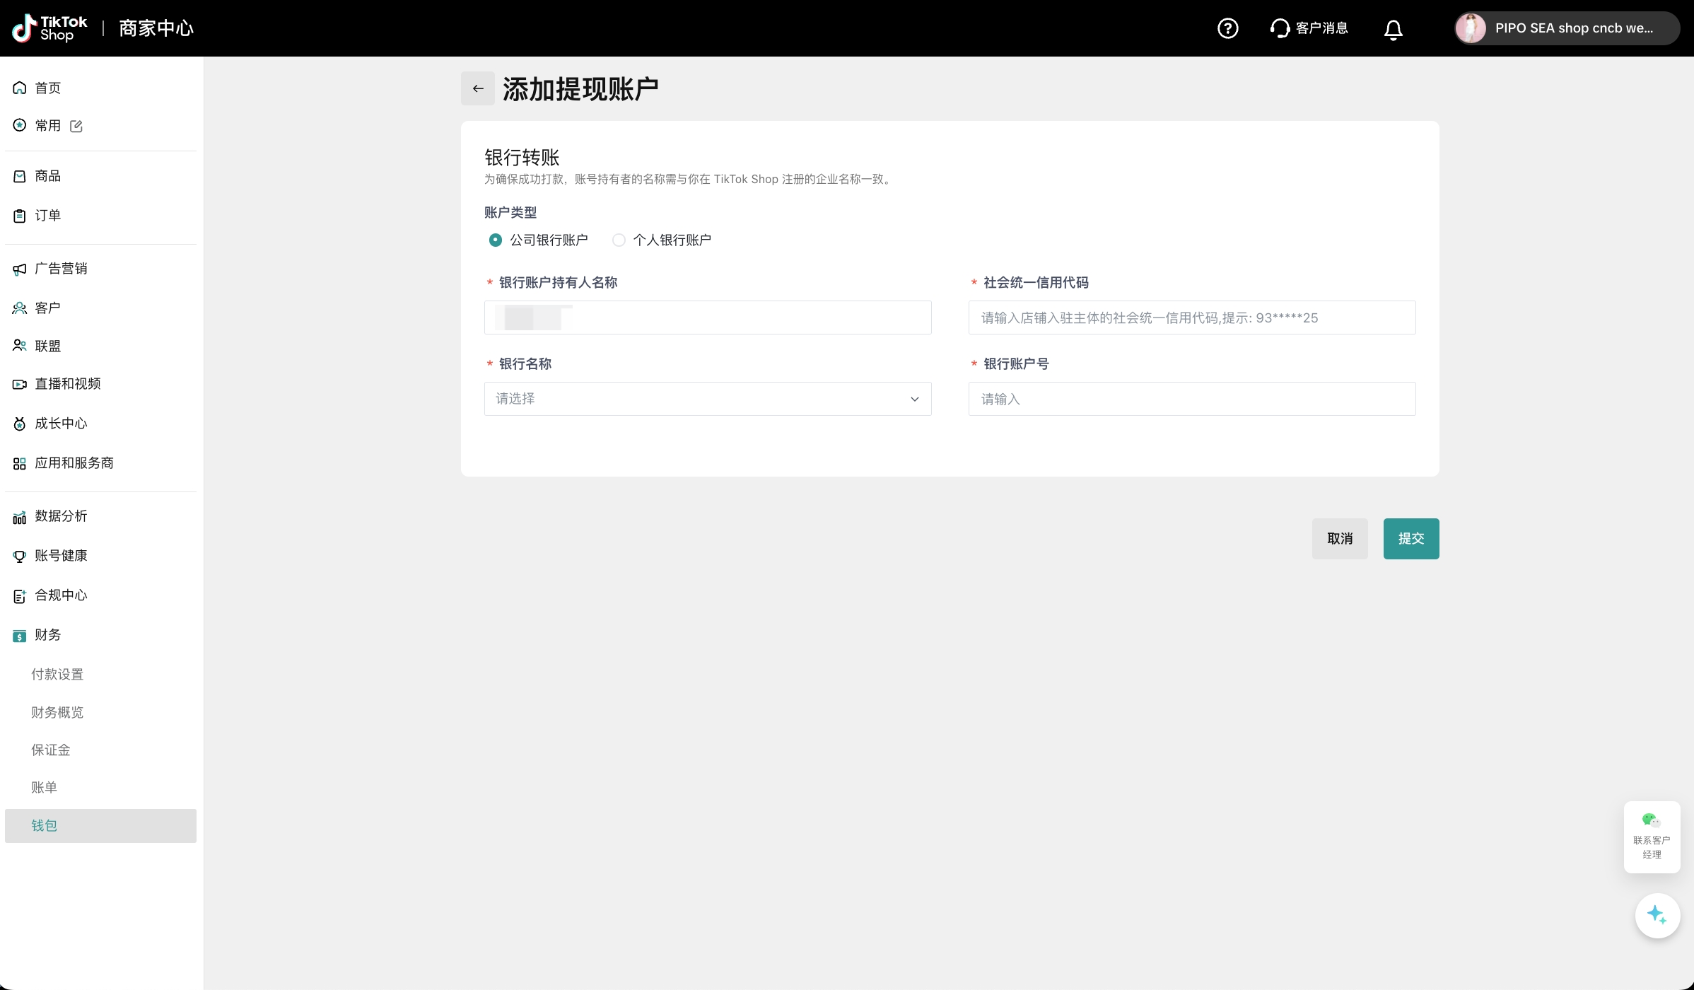1694x990 pixels.
Task: Select 个人银行账户 radio button
Action: coord(619,240)
